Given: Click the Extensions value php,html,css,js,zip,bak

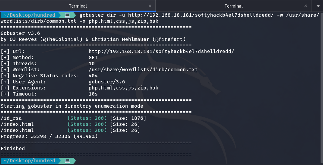Looking at the screenshot, I should click(123, 88).
